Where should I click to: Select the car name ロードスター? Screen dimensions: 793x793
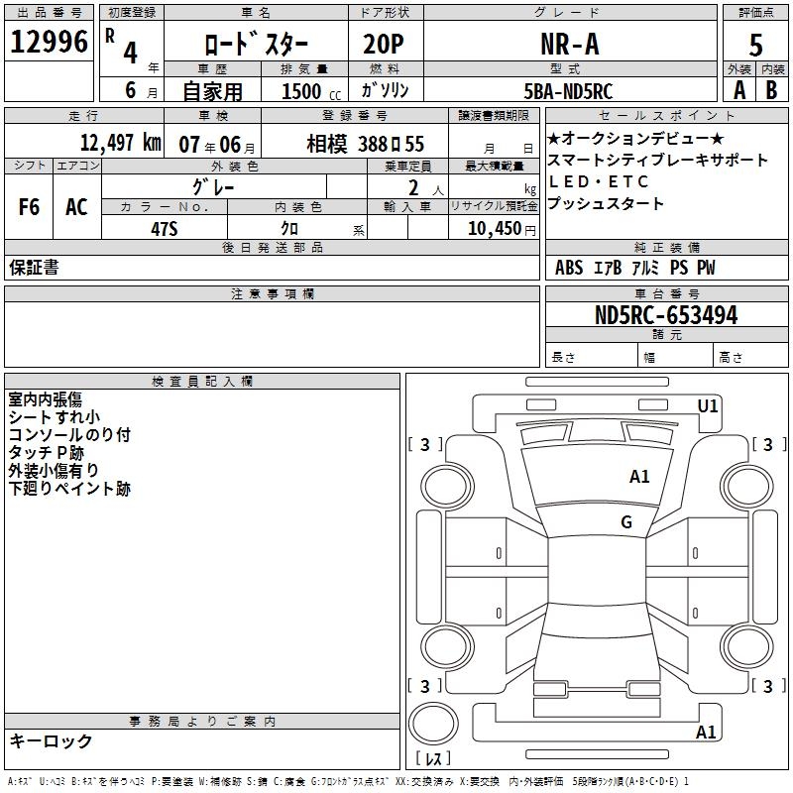[x=256, y=45]
